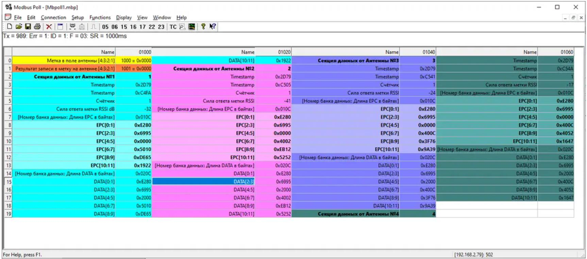
Task: Select the highlighted DATA[2:3] cell
Action: coord(203,182)
